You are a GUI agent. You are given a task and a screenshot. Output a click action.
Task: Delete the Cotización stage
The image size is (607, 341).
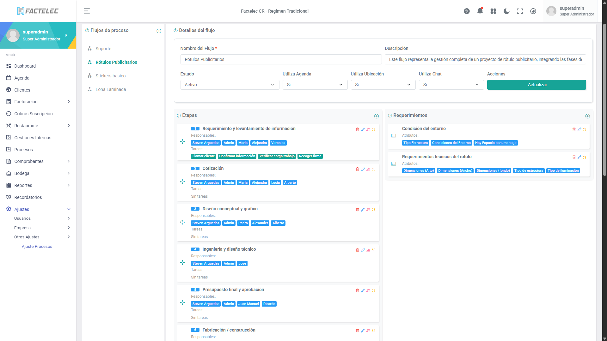[x=358, y=169]
